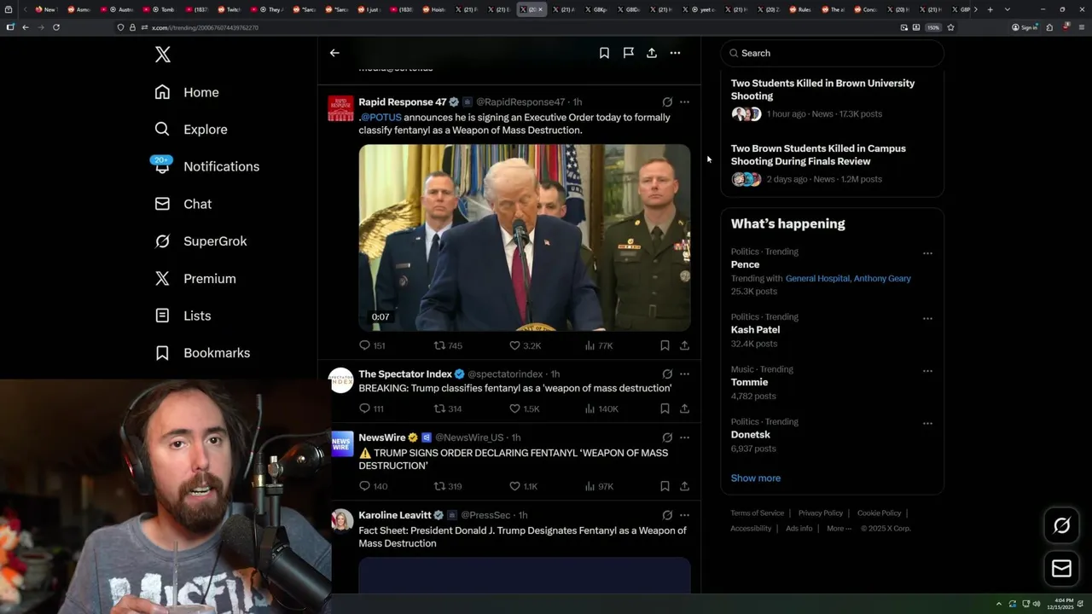The width and height of the screenshot is (1092, 614).
Task: Open more menu on Karoline Leavitt post
Action: coord(684,515)
